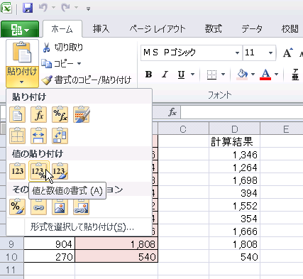The image size is (303, 279).
Task: Select paste as linked picture icon
Action: tap(81, 207)
